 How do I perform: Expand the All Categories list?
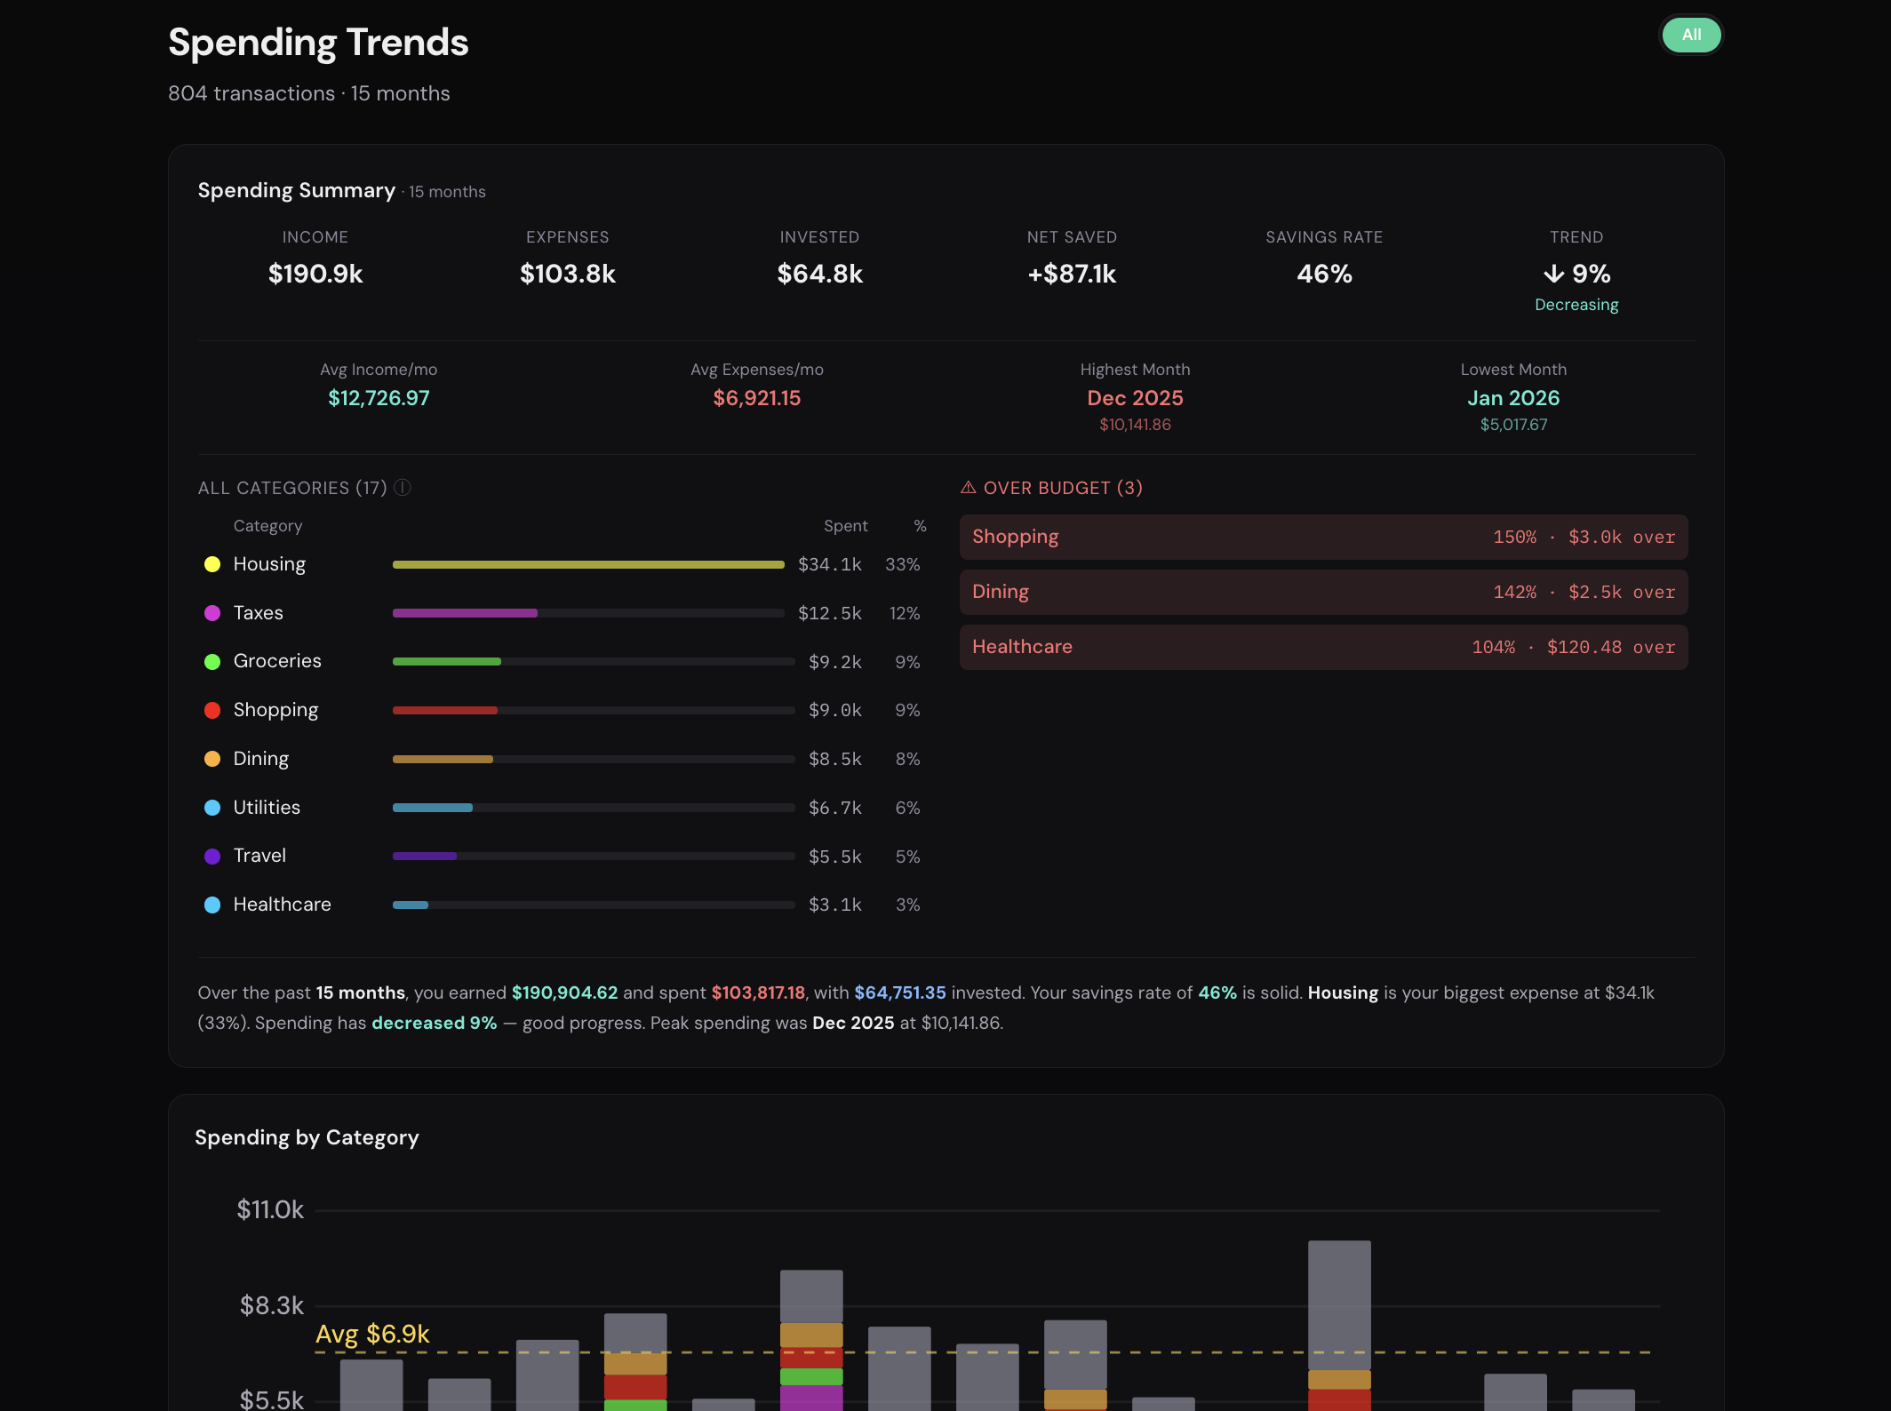(x=291, y=487)
